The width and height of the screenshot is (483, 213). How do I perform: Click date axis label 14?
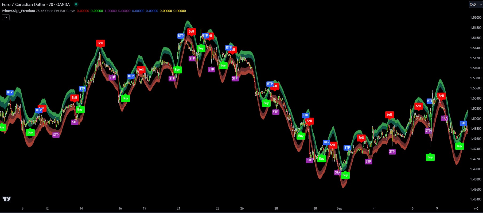pos(81,208)
